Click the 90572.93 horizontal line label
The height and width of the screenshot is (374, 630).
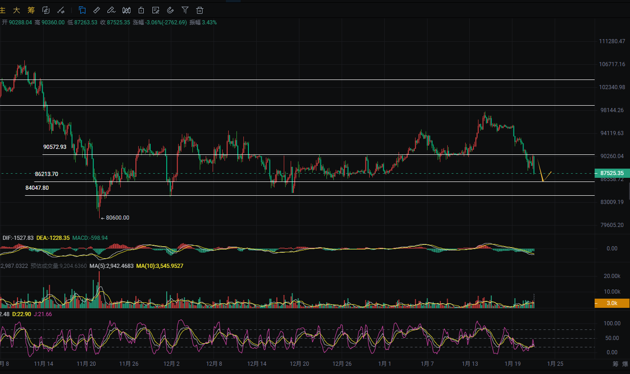[x=55, y=147]
